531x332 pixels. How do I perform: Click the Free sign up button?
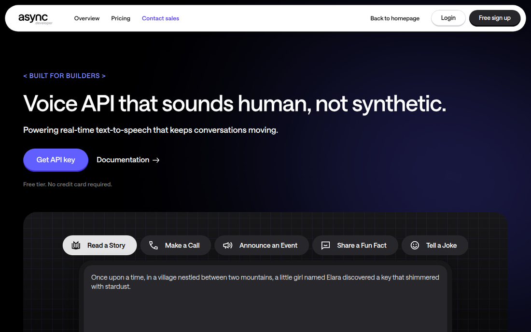[x=494, y=18]
